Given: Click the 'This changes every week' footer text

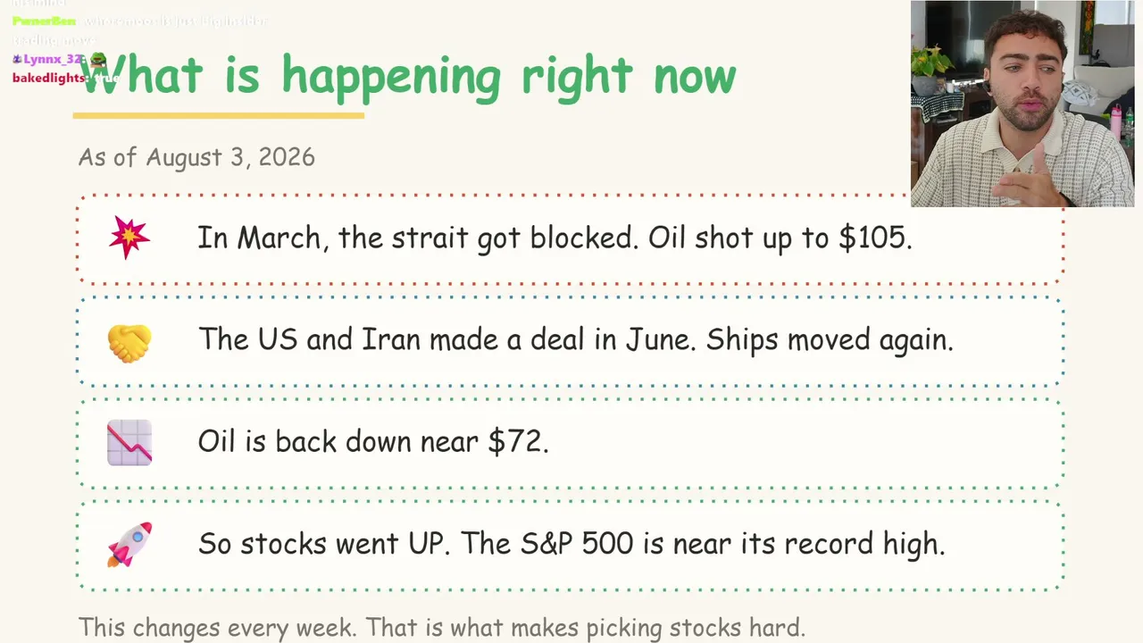Looking at the screenshot, I should (441, 627).
